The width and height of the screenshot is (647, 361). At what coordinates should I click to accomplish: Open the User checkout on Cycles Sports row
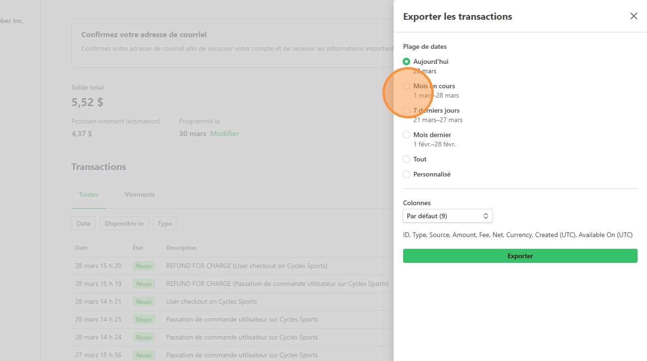(211, 301)
